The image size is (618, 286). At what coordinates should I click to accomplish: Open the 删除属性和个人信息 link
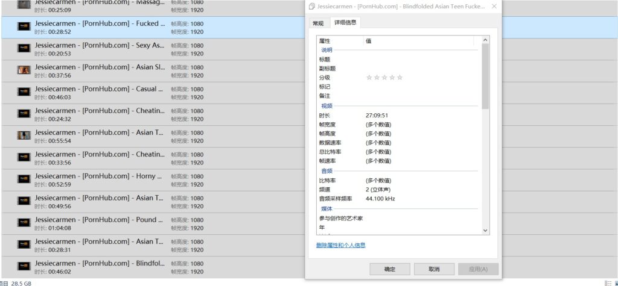coord(340,245)
